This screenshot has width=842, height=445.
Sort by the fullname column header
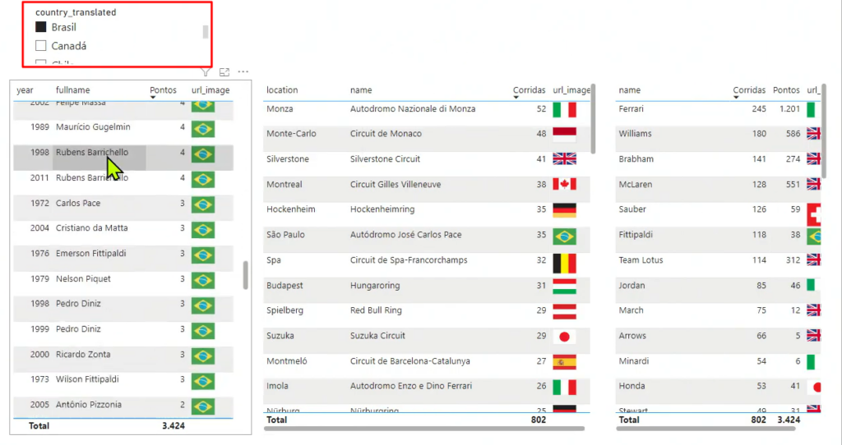[72, 90]
